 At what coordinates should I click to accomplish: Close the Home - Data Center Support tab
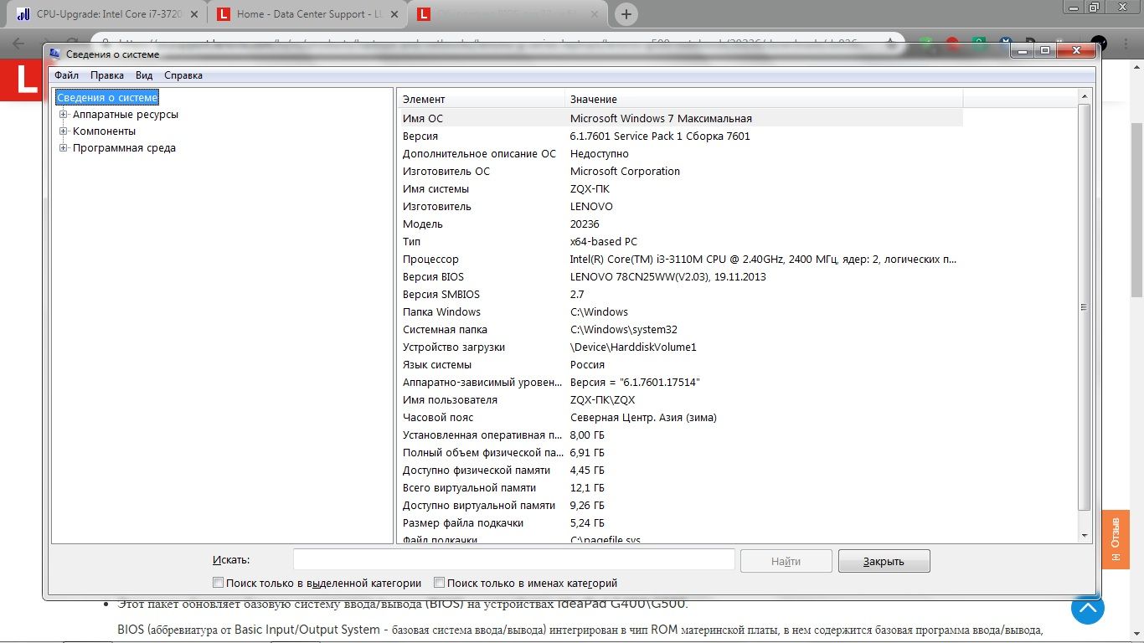394,14
